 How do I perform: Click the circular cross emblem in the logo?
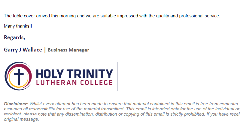click(18, 76)
